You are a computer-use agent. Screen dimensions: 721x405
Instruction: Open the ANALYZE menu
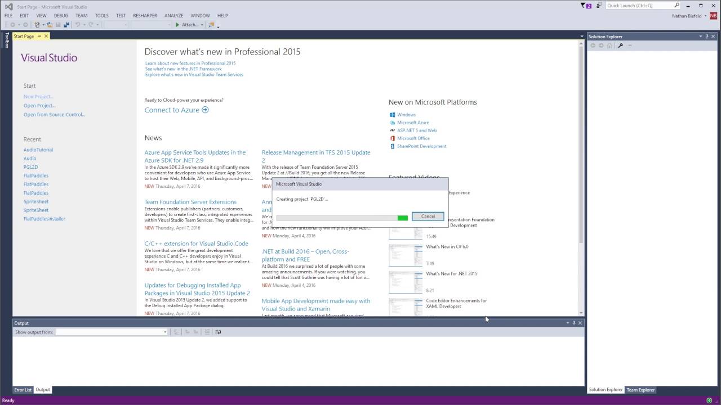coord(174,16)
